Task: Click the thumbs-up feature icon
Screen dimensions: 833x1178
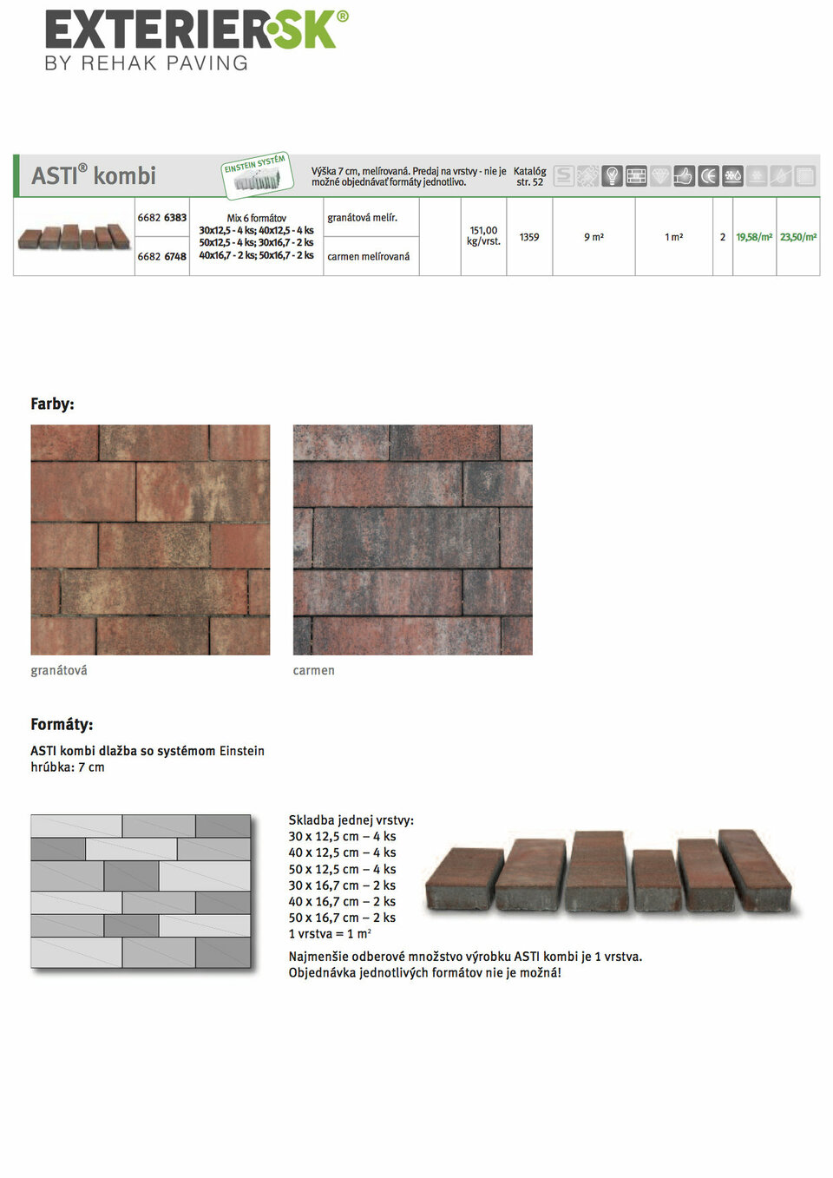Action: pos(685,176)
